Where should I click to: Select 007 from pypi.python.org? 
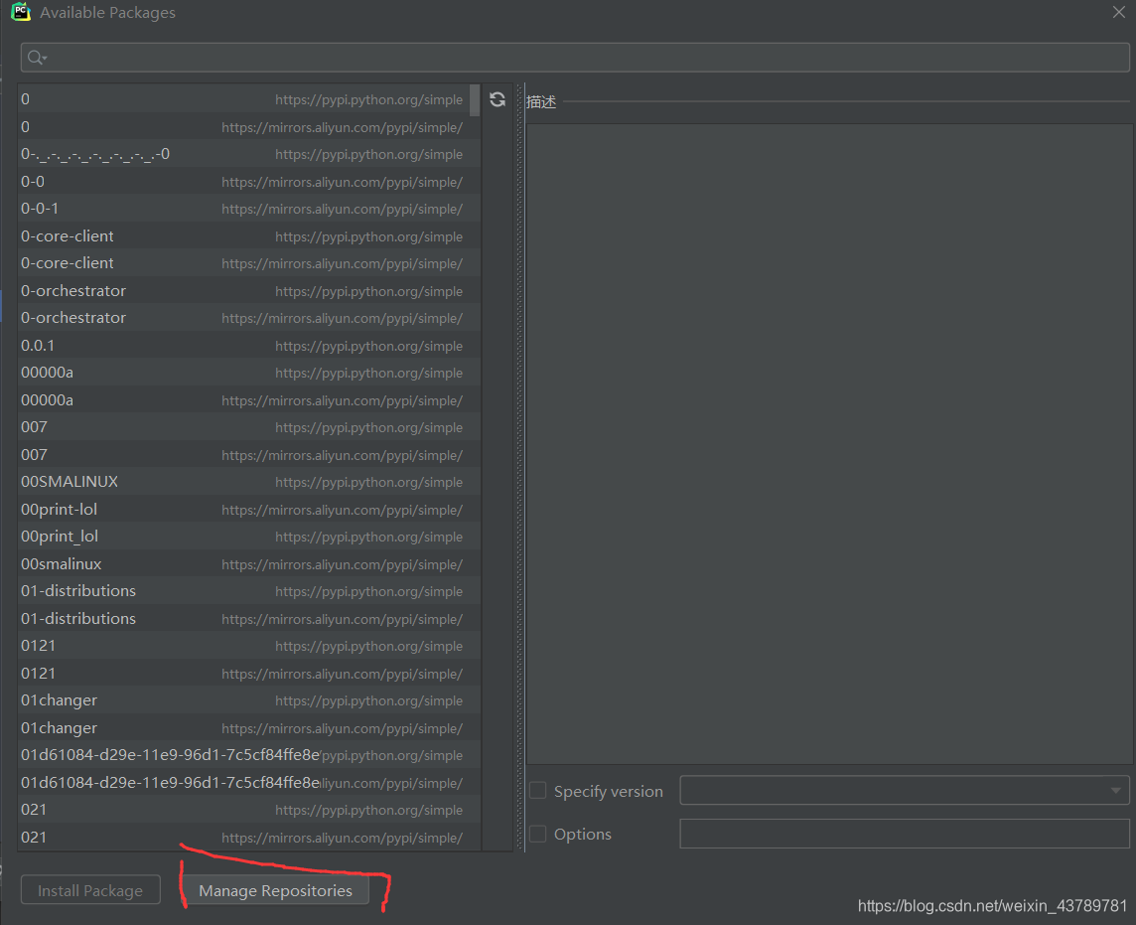249,427
